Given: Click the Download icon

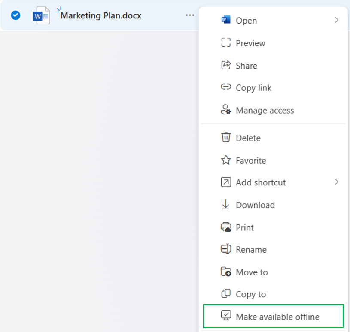Looking at the screenshot, I should [x=226, y=205].
